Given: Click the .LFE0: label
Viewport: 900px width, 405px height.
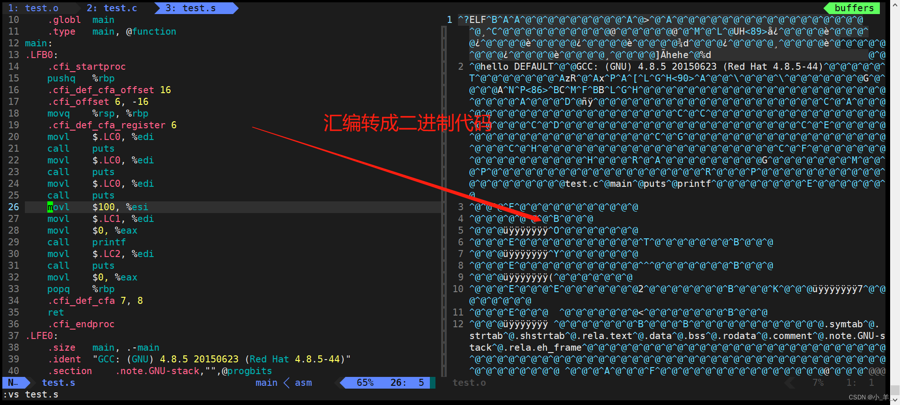Looking at the screenshot, I should pos(41,336).
